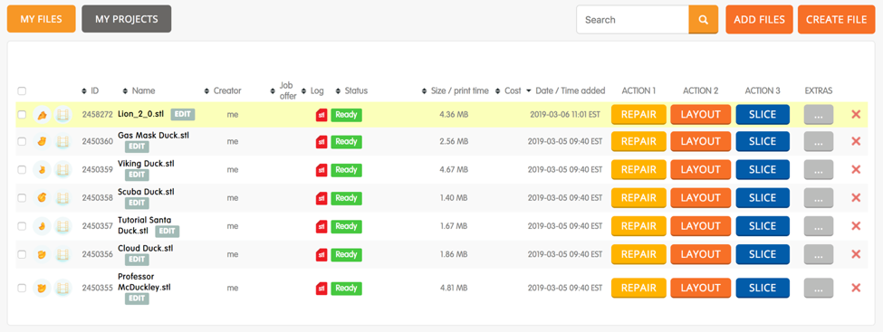Sort the table by Name column
Viewport: 883px width, 332px height.
coord(139,90)
